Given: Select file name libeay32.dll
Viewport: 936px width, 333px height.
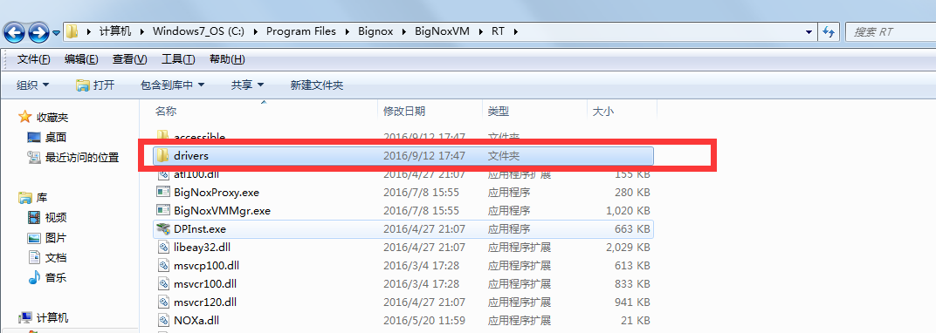Looking at the screenshot, I should click(202, 248).
